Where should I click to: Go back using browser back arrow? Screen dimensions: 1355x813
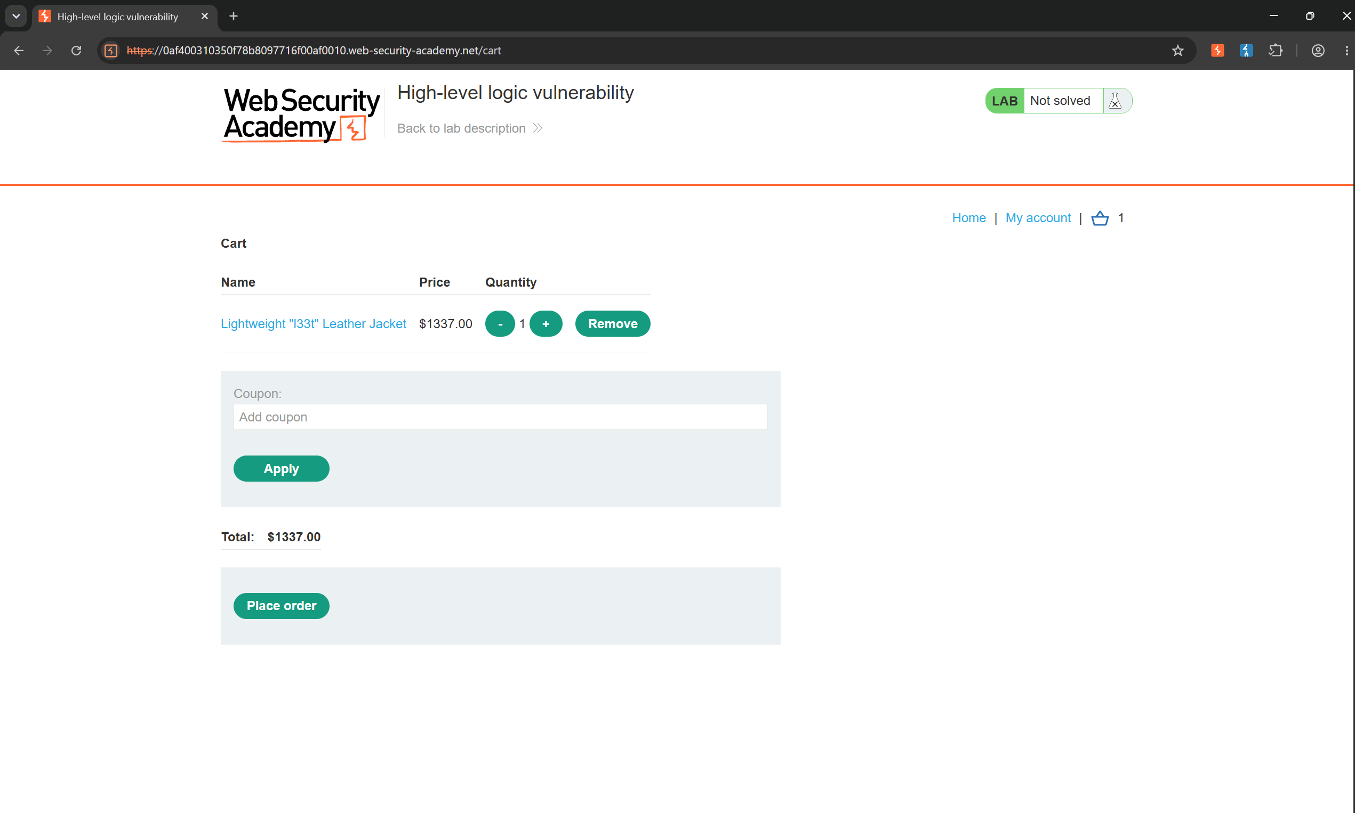pos(19,51)
